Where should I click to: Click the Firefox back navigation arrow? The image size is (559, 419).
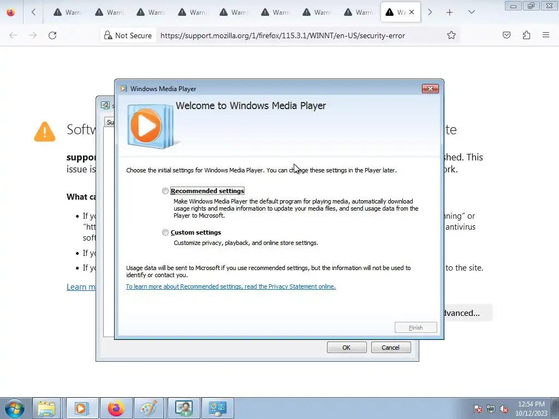pos(13,35)
